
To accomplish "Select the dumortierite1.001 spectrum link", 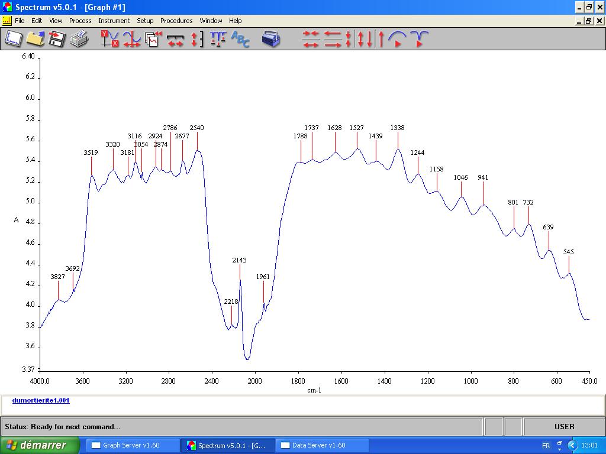I will click(41, 400).
